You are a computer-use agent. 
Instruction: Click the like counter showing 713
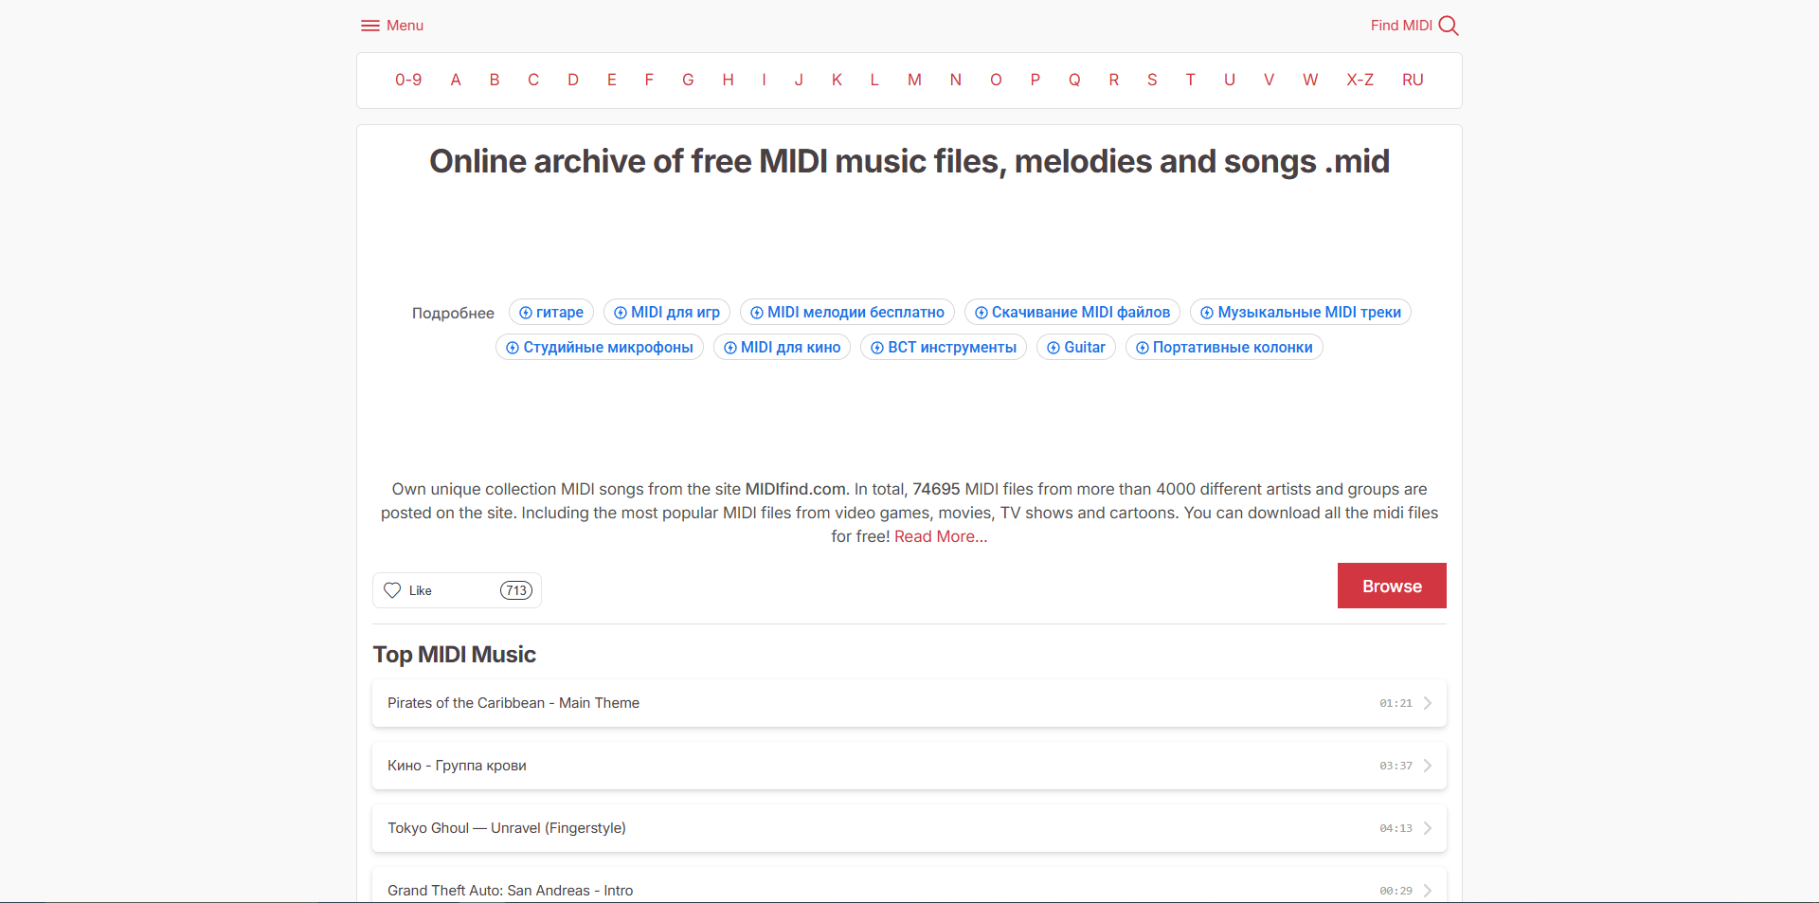[x=515, y=590]
